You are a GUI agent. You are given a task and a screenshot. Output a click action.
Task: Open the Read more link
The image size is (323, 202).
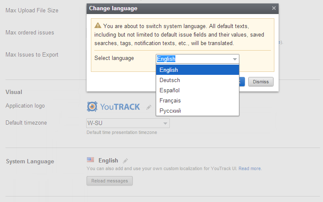(x=250, y=168)
